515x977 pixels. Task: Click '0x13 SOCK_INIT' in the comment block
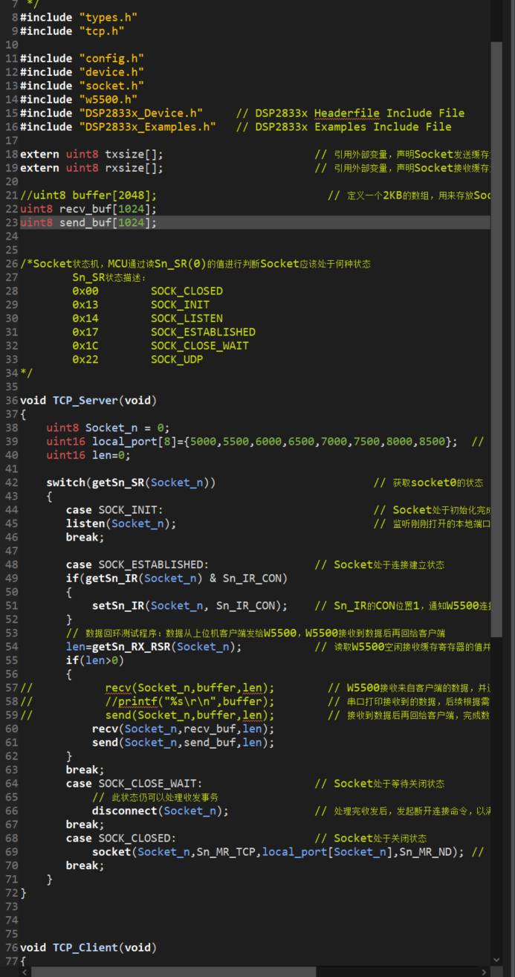click(x=140, y=305)
